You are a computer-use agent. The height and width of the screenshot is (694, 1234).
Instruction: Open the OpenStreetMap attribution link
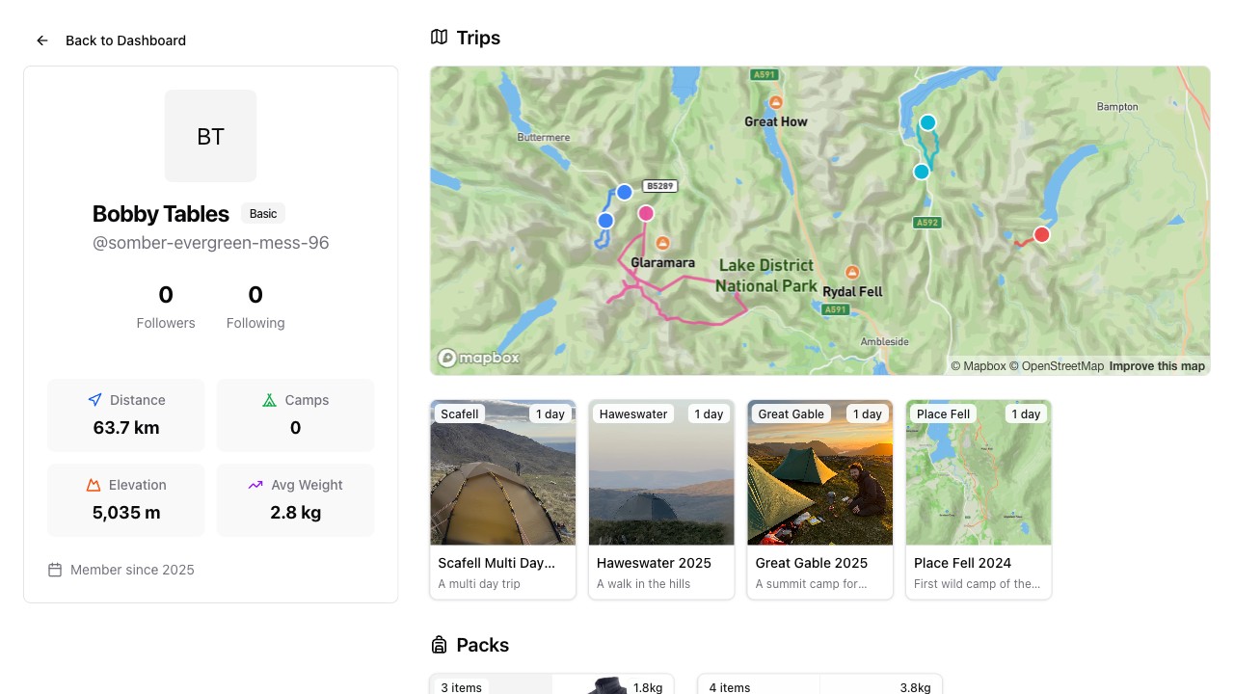[x=1057, y=366]
